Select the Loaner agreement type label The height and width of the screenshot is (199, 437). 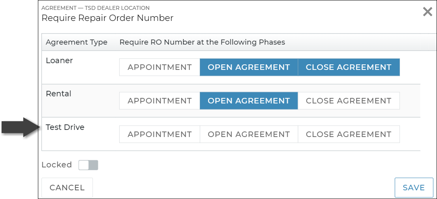[59, 60]
